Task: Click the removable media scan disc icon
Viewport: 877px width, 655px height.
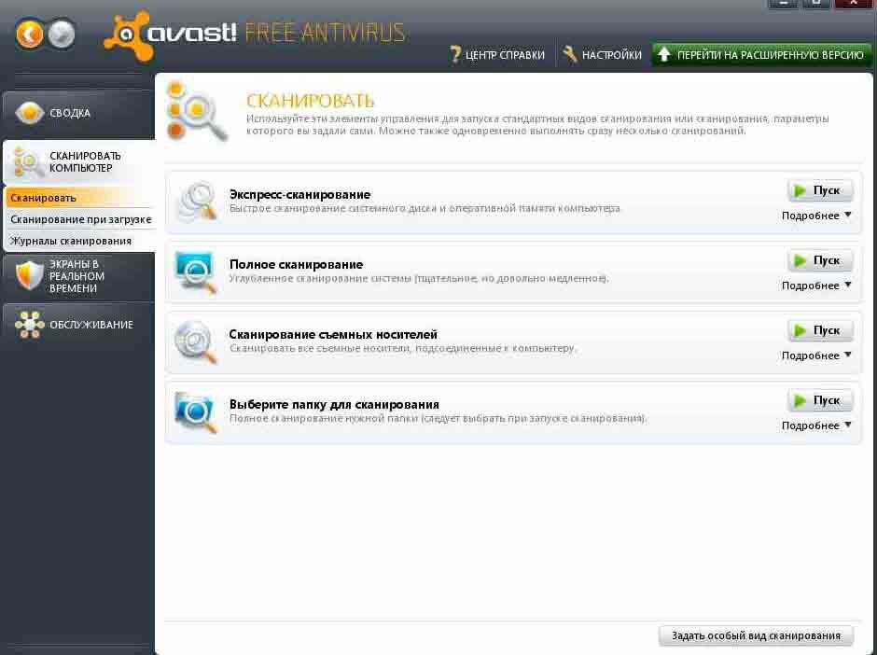Action: click(x=196, y=341)
